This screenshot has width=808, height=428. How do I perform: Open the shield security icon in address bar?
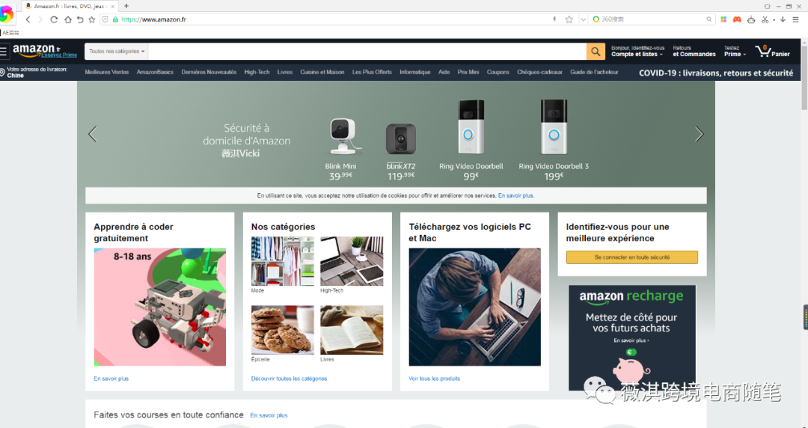pos(105,19)
